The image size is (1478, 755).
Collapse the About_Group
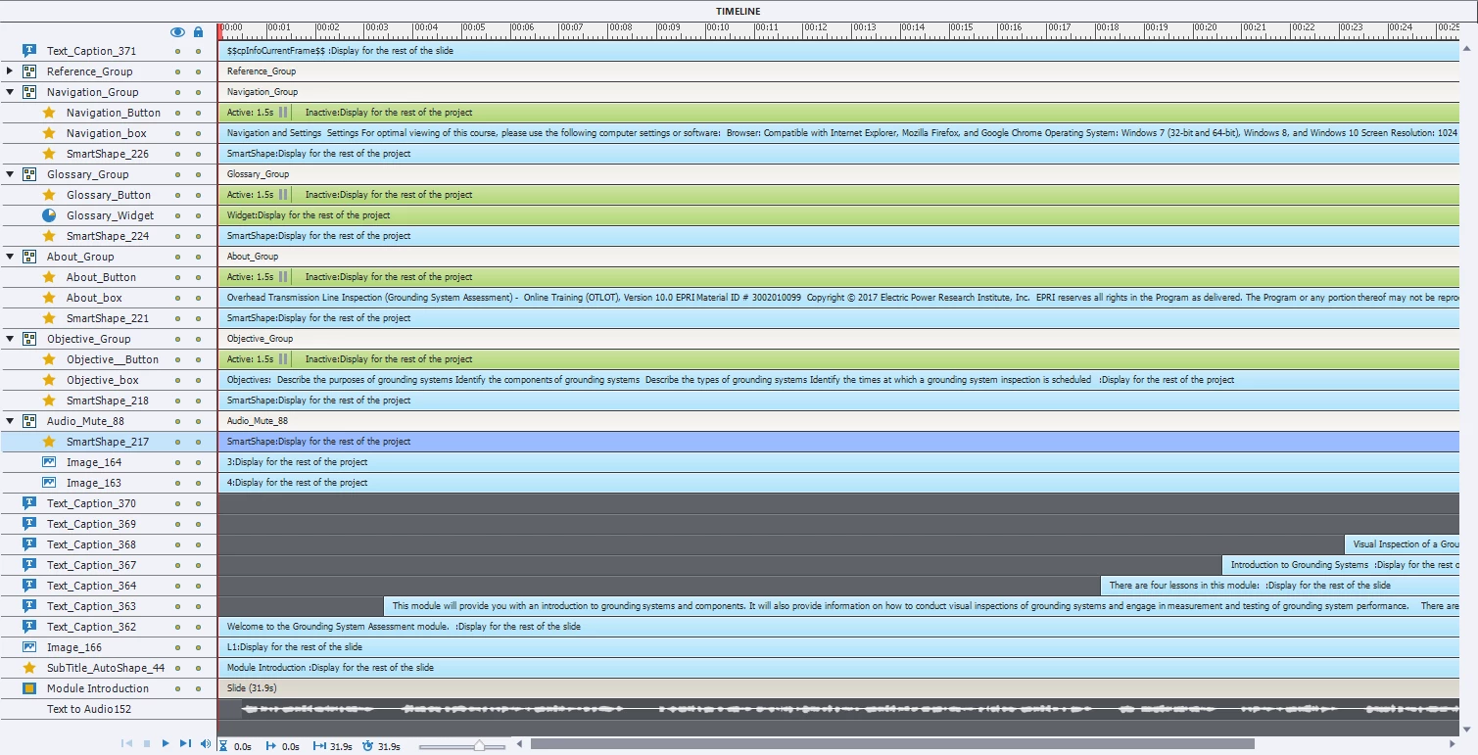click(x=10, y=256)
